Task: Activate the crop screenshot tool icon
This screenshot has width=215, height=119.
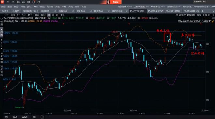Action: click(18, 2)
